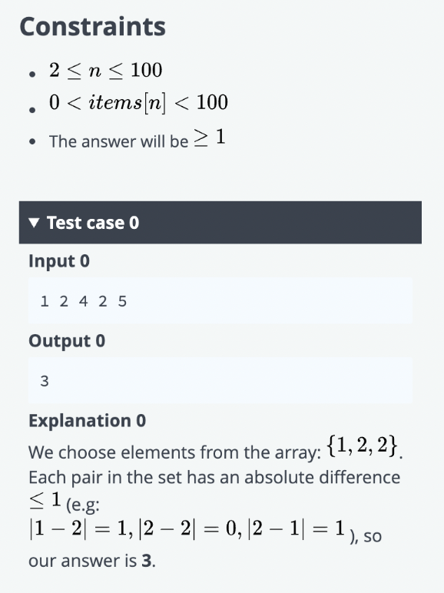Click the bold answer 3 text

pyautogui.click(x=147, y=561)
